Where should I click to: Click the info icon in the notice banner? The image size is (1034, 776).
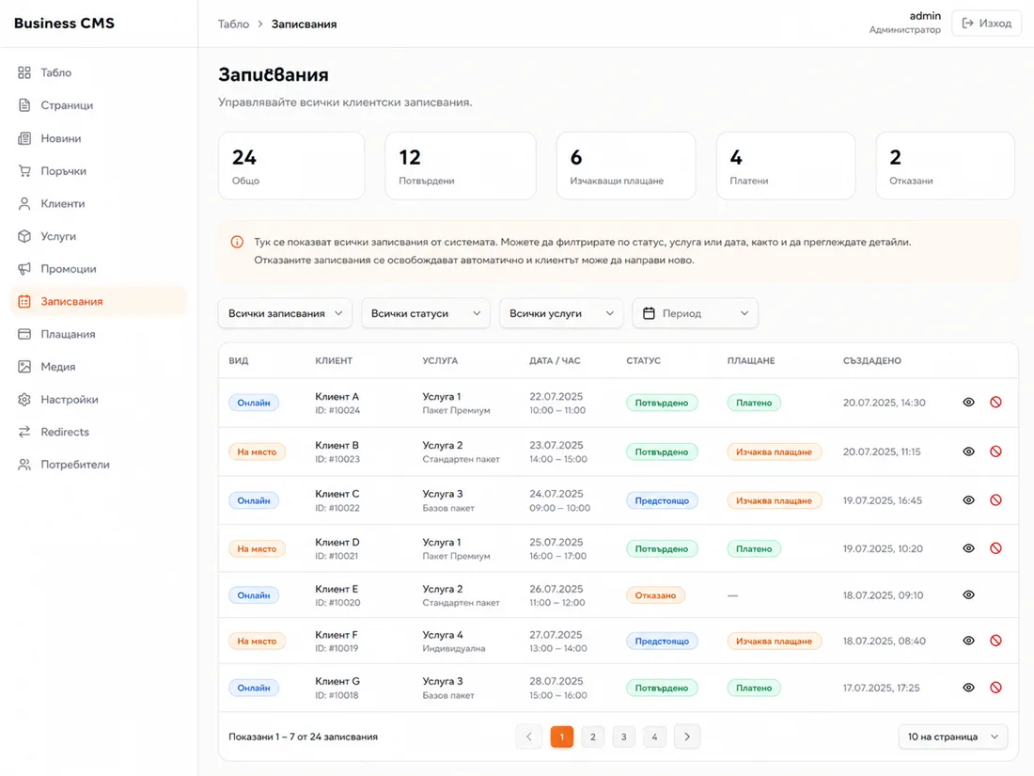coord(237,242)
